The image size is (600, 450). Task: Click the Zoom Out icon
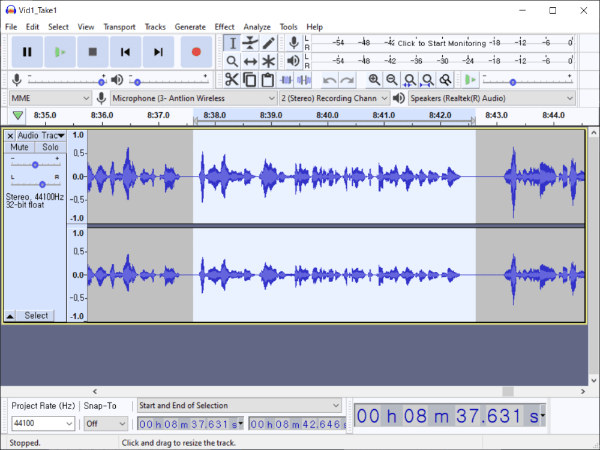(391, 80)
